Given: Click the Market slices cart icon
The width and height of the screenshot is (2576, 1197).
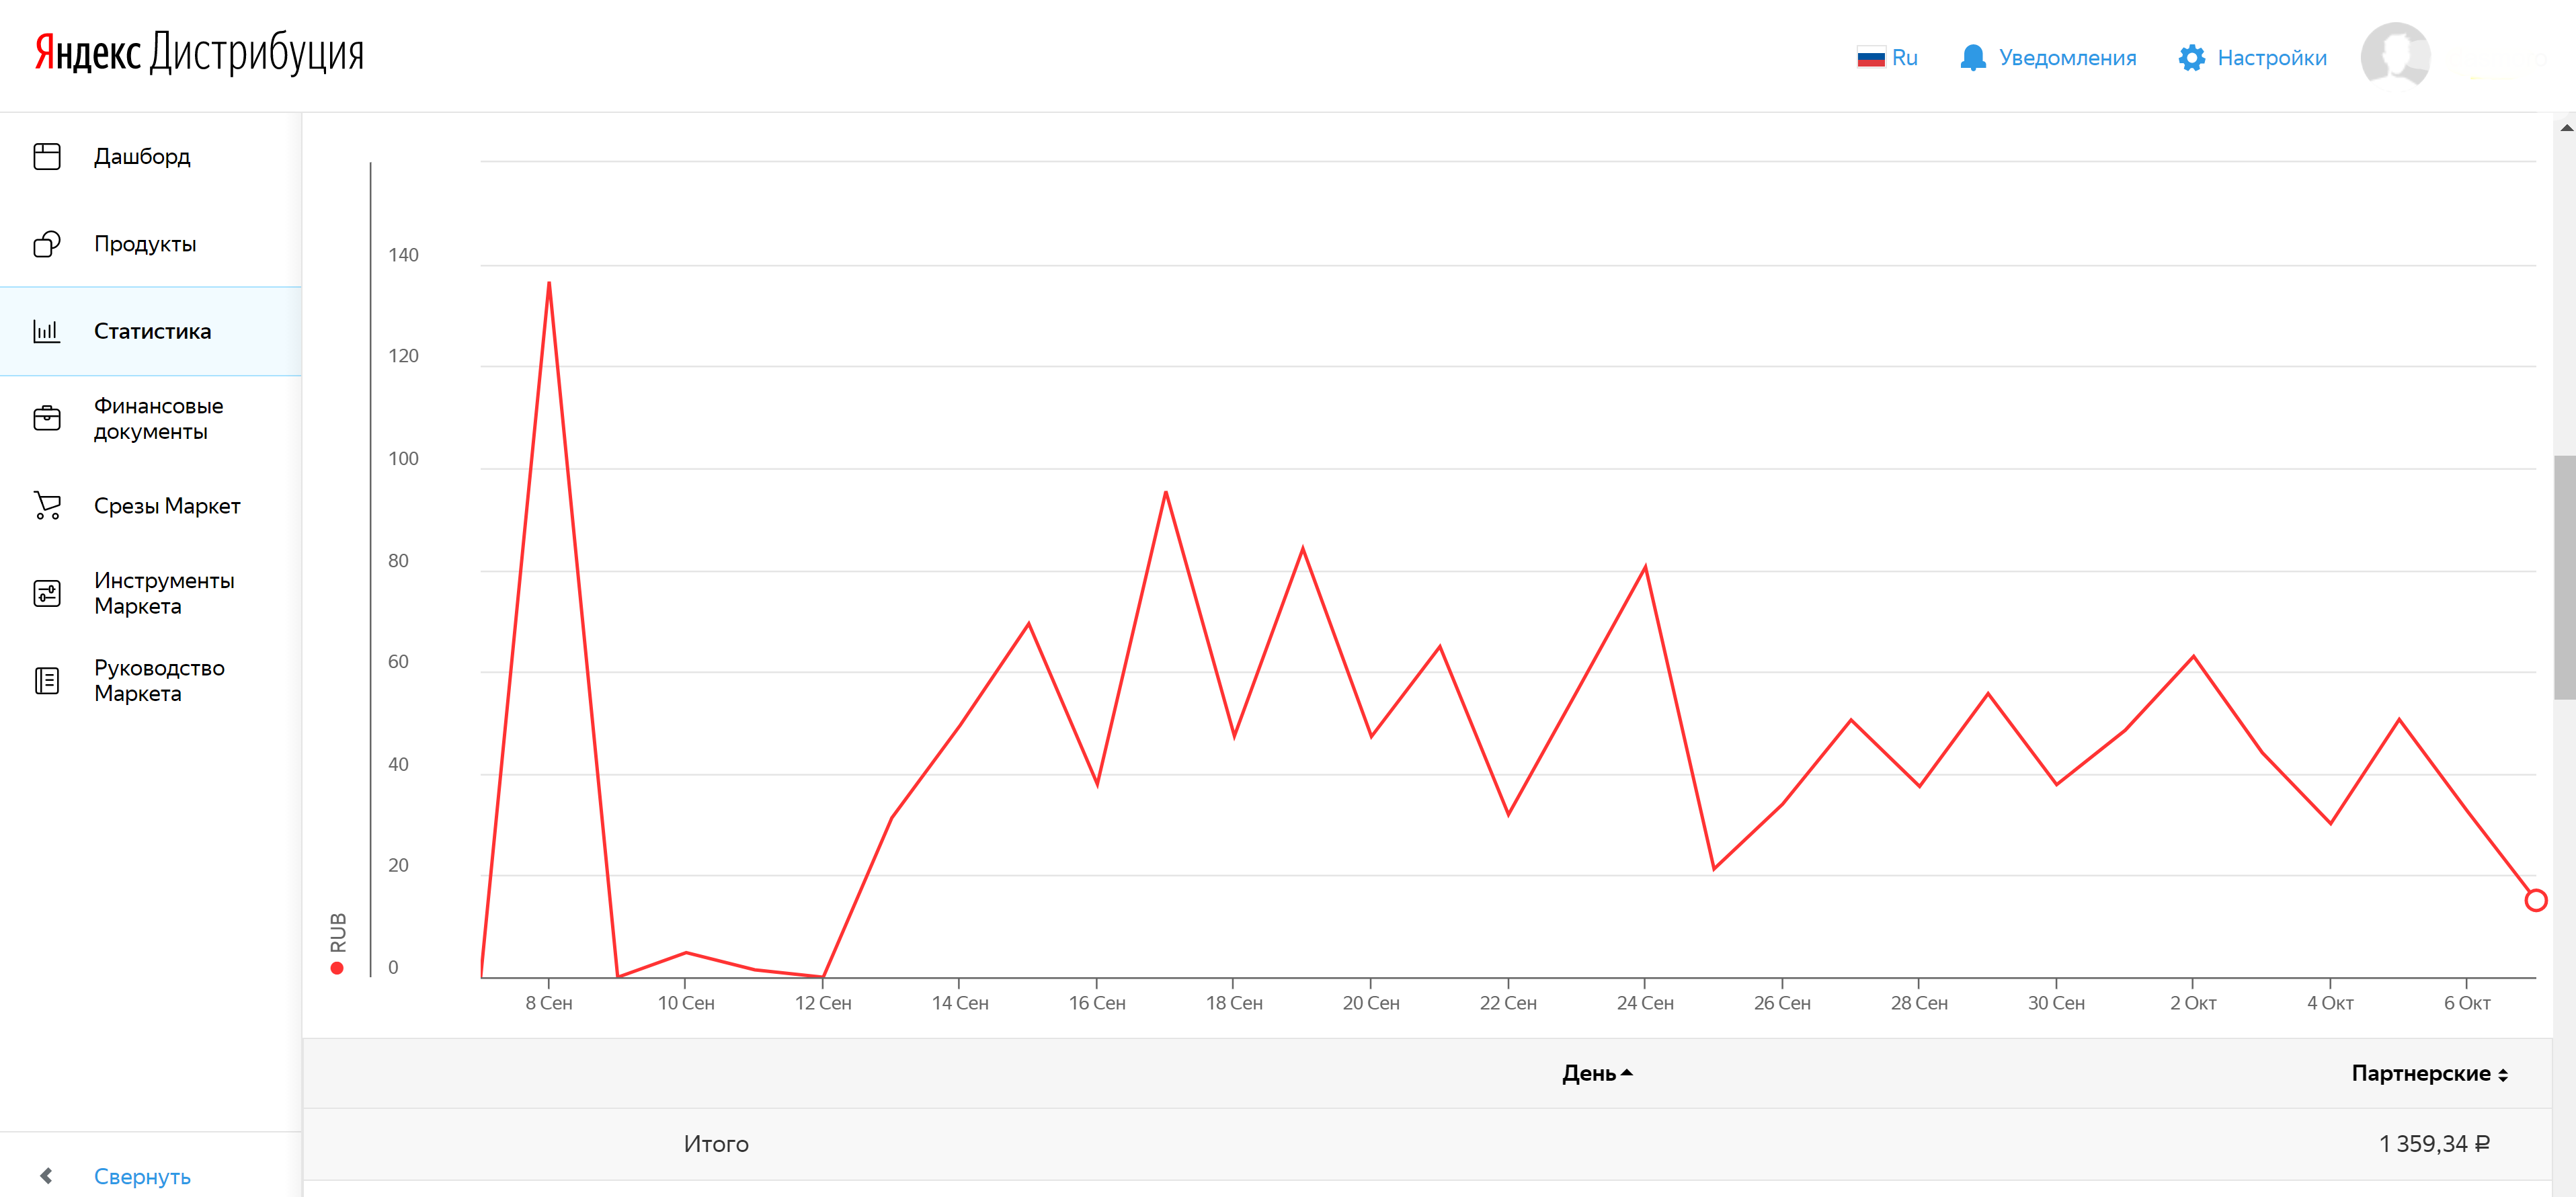Looking at the screenshot, I should [x=47, y=505].
